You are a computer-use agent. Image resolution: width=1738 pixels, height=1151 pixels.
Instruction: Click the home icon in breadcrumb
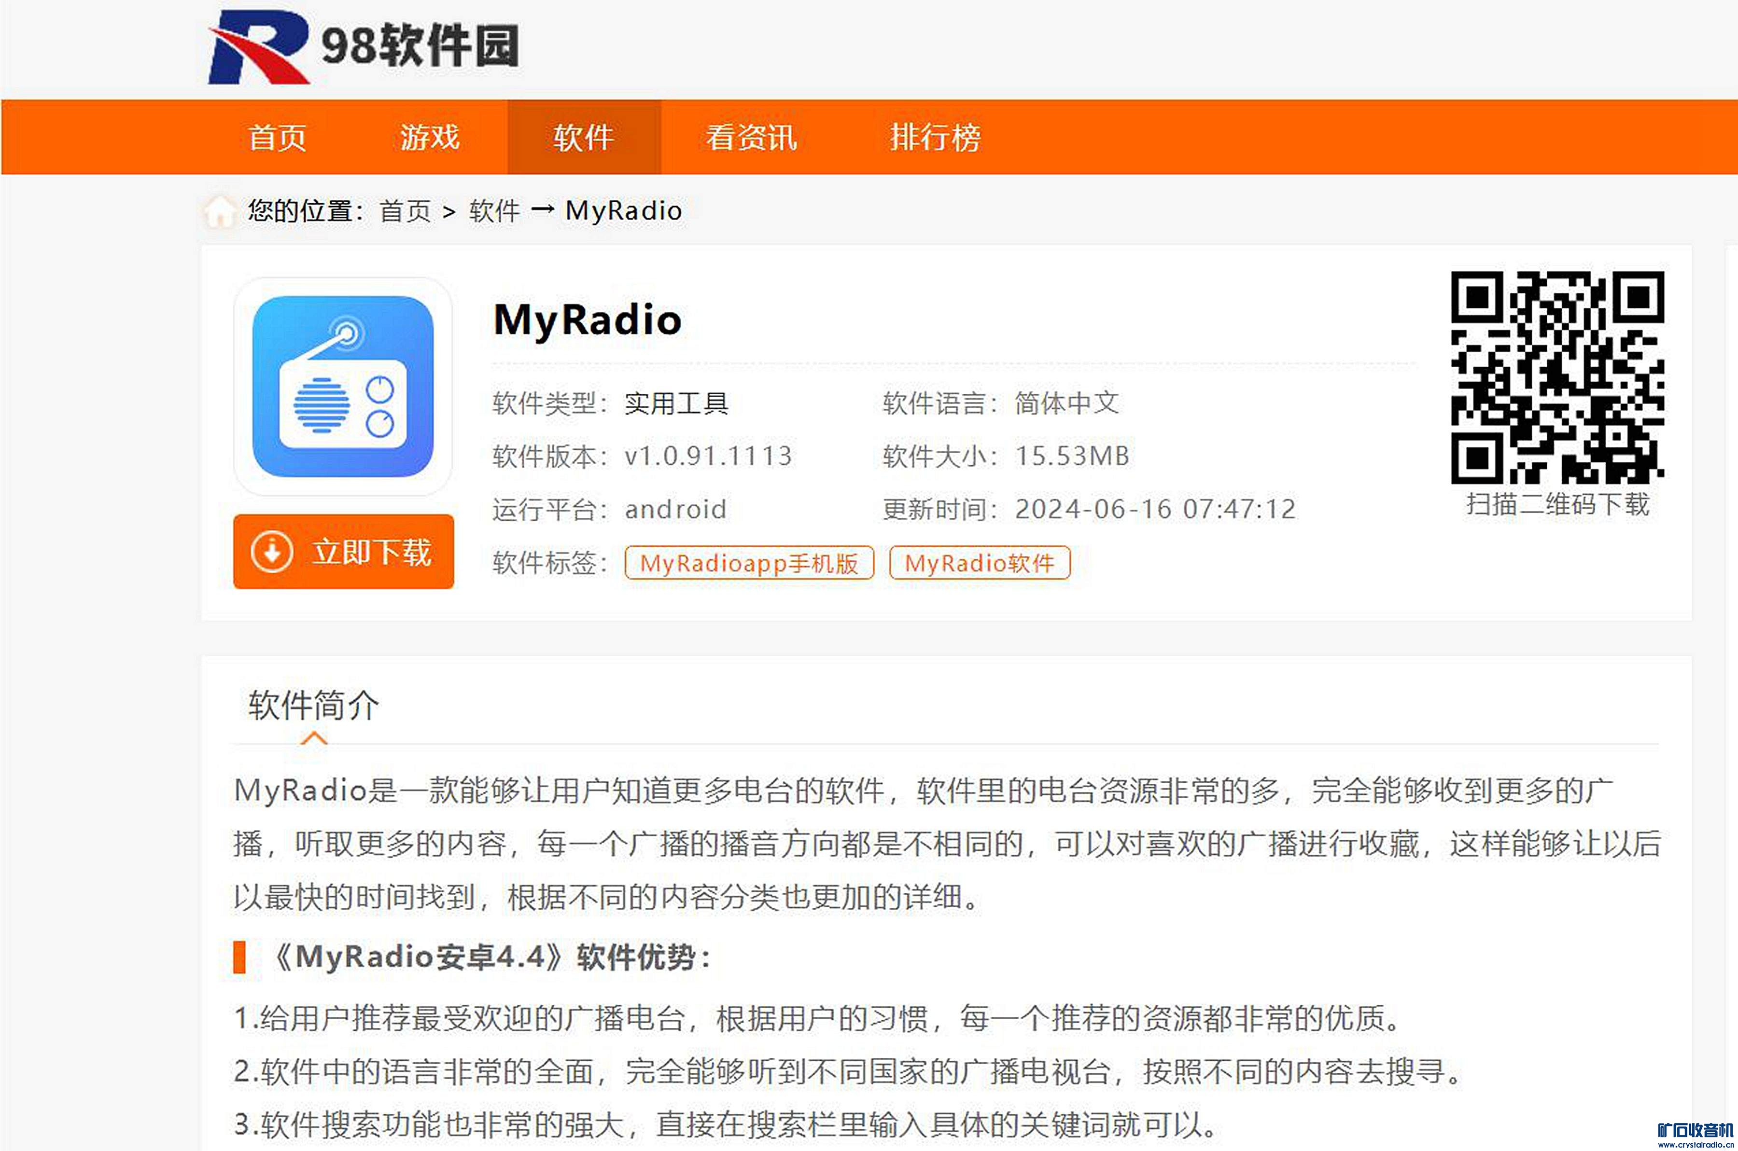pos(220,211)
